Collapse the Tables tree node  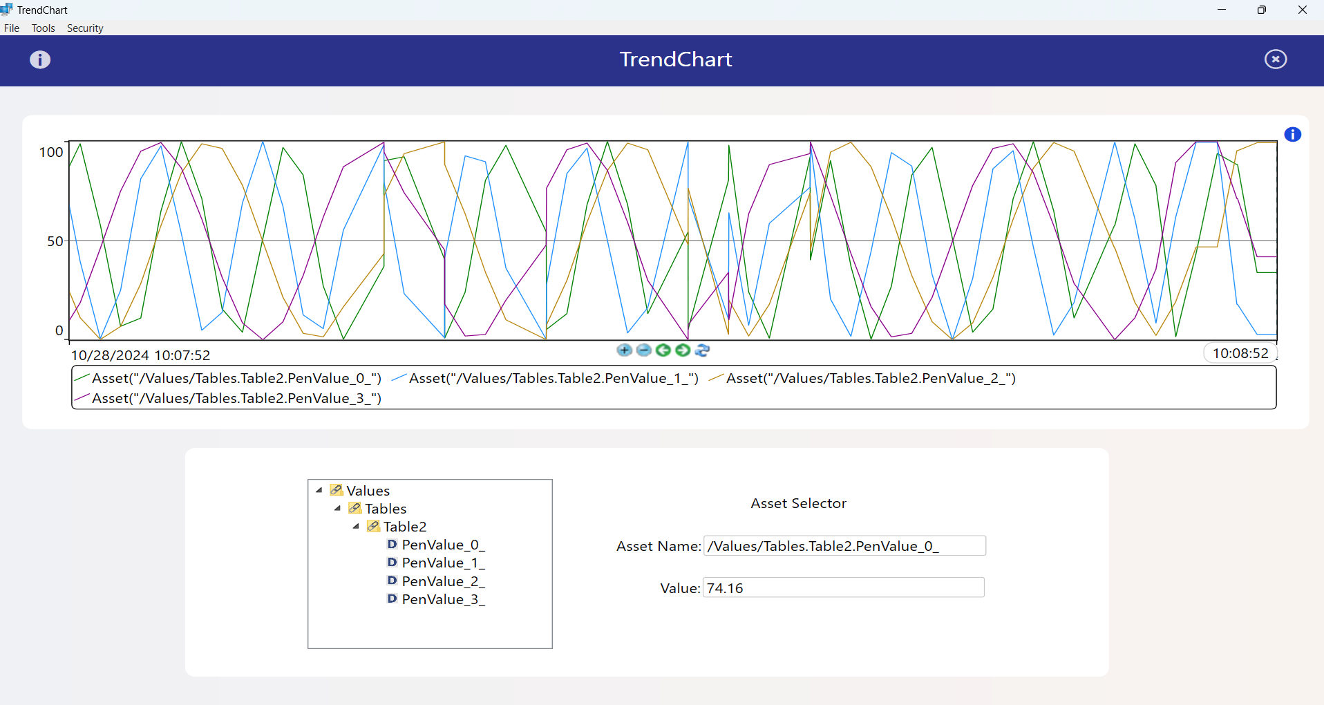pos(338,509)
